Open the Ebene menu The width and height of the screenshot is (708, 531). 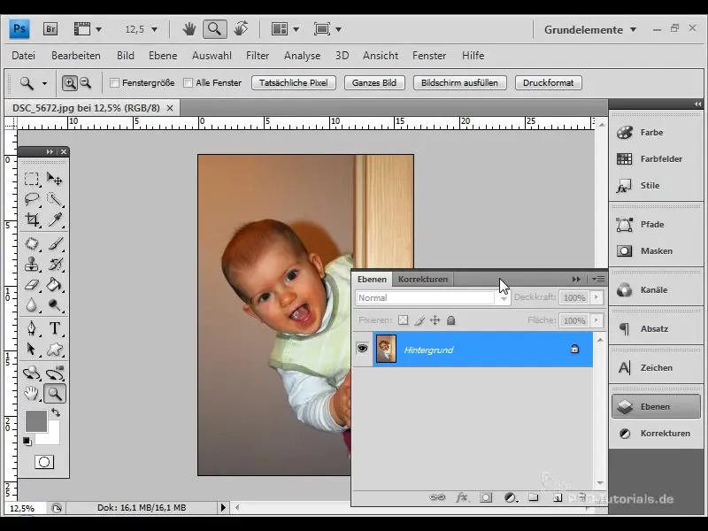[163, 56]
